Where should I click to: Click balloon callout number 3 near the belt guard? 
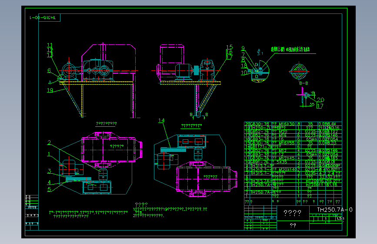point(49,171)
